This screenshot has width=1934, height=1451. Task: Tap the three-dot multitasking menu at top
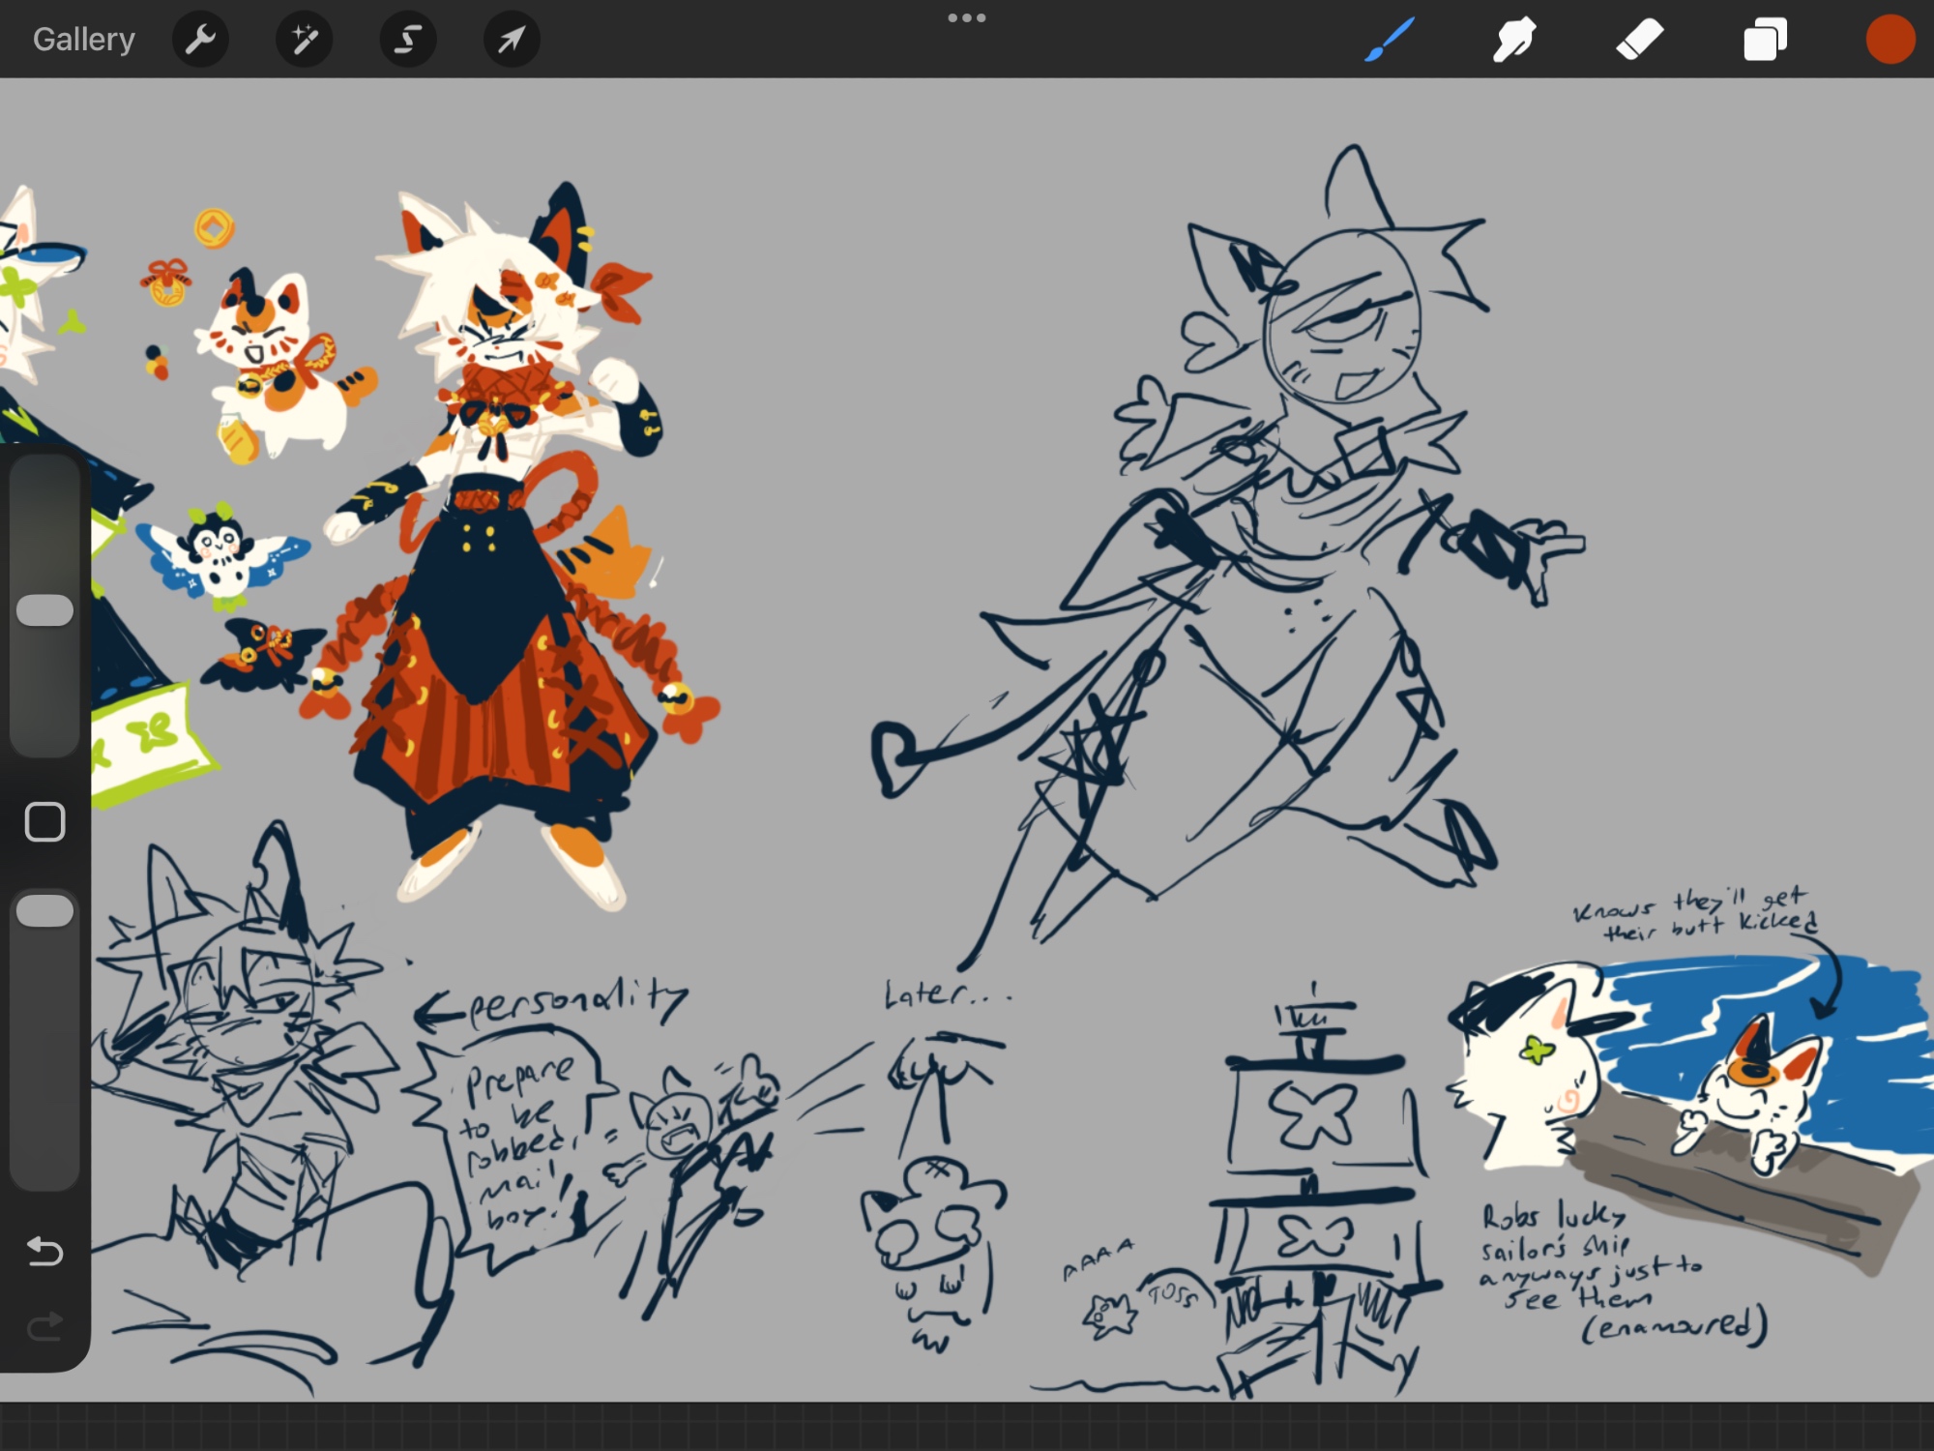pyautogui.click(x=966, y=18)
